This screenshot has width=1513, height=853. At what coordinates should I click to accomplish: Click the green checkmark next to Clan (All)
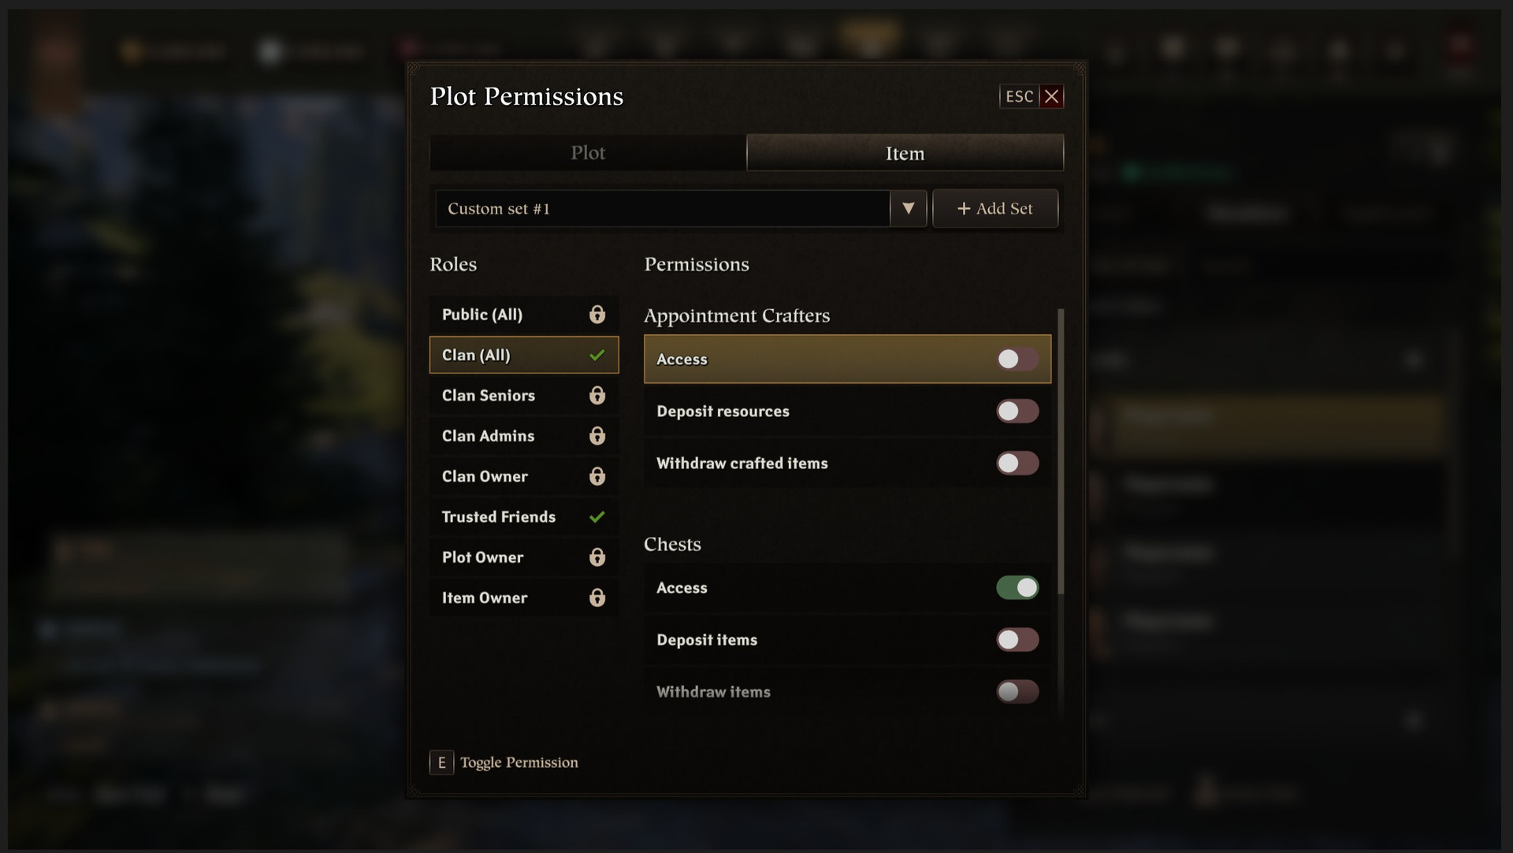click(x=597, y=356)
